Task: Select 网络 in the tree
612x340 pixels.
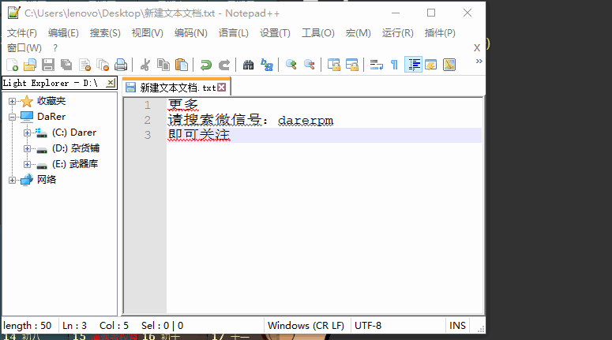Action: (47, 180)
